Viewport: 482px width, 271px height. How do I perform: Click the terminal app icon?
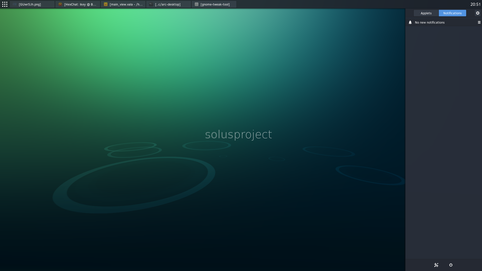point(151,4)
